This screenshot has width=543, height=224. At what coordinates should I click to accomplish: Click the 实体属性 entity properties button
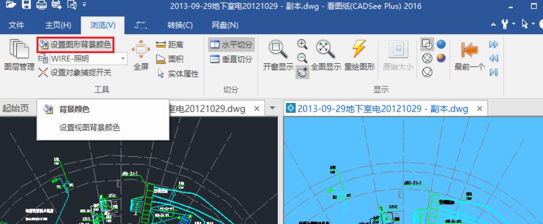tap(178, 74)
